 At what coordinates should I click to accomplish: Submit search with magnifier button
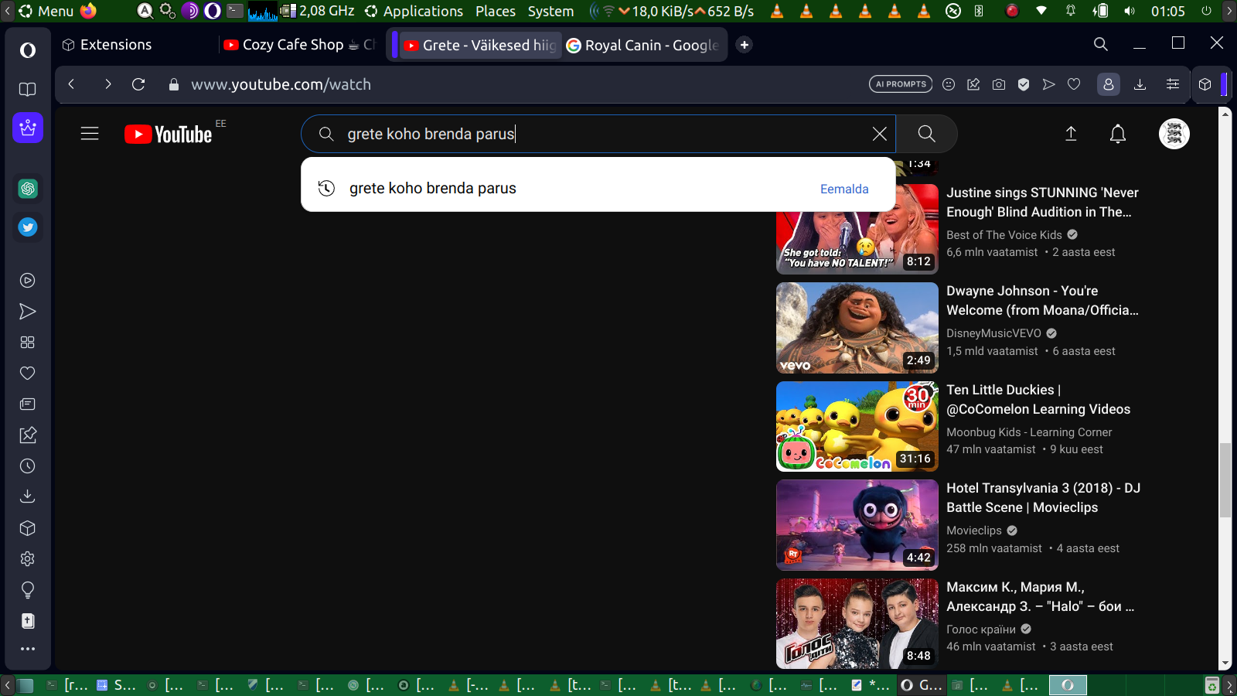(927, 134)
